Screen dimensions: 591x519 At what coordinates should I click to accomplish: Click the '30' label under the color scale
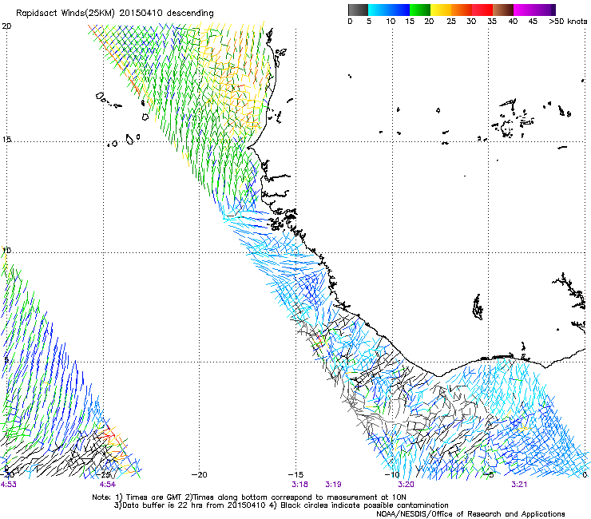point(471,22)
